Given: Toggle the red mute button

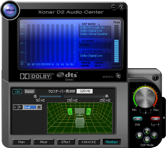Looking at the screenshot, I should [x=155, y=119].
